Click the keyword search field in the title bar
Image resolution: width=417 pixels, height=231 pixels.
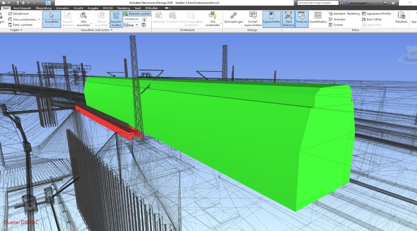point(318,3)
